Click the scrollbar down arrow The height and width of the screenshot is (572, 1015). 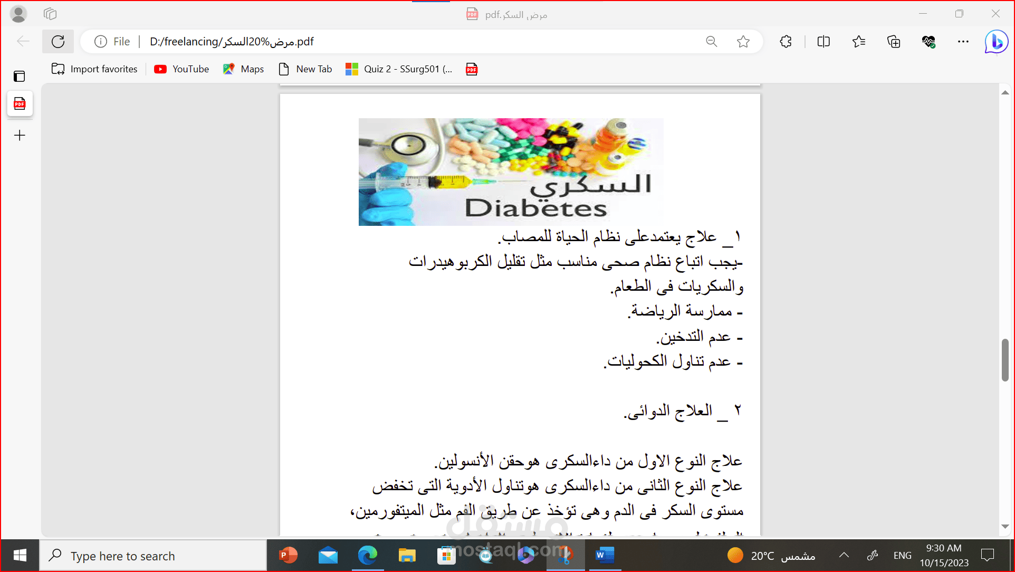(1005, 526)
